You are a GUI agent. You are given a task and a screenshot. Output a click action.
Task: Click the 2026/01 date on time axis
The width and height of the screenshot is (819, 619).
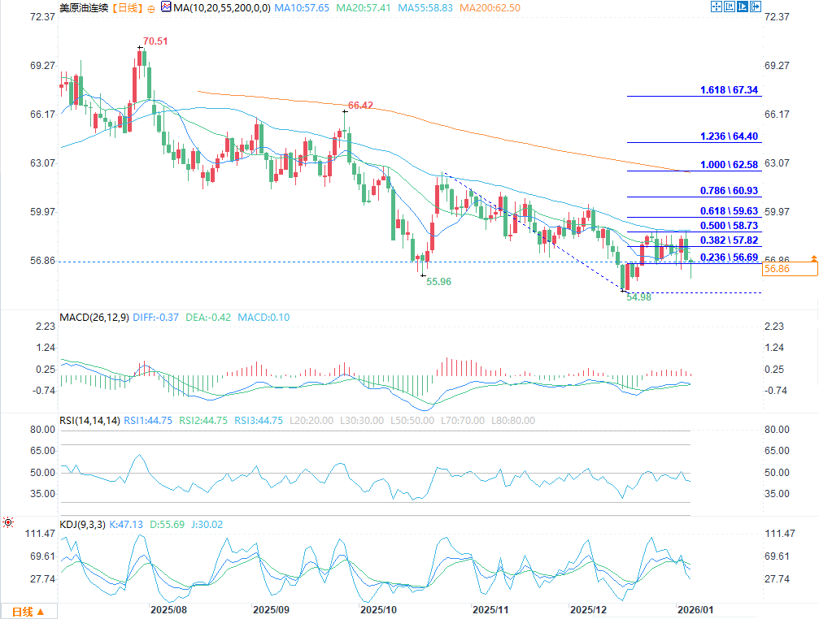pyautogui.click(x=695, y=609)
